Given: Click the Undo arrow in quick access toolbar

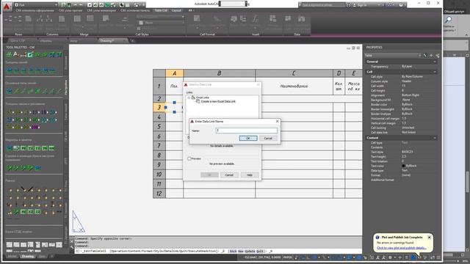Looking at the screenshot, I should tap(75, 5).
